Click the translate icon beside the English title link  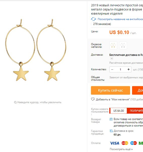(x=93, y=19)
